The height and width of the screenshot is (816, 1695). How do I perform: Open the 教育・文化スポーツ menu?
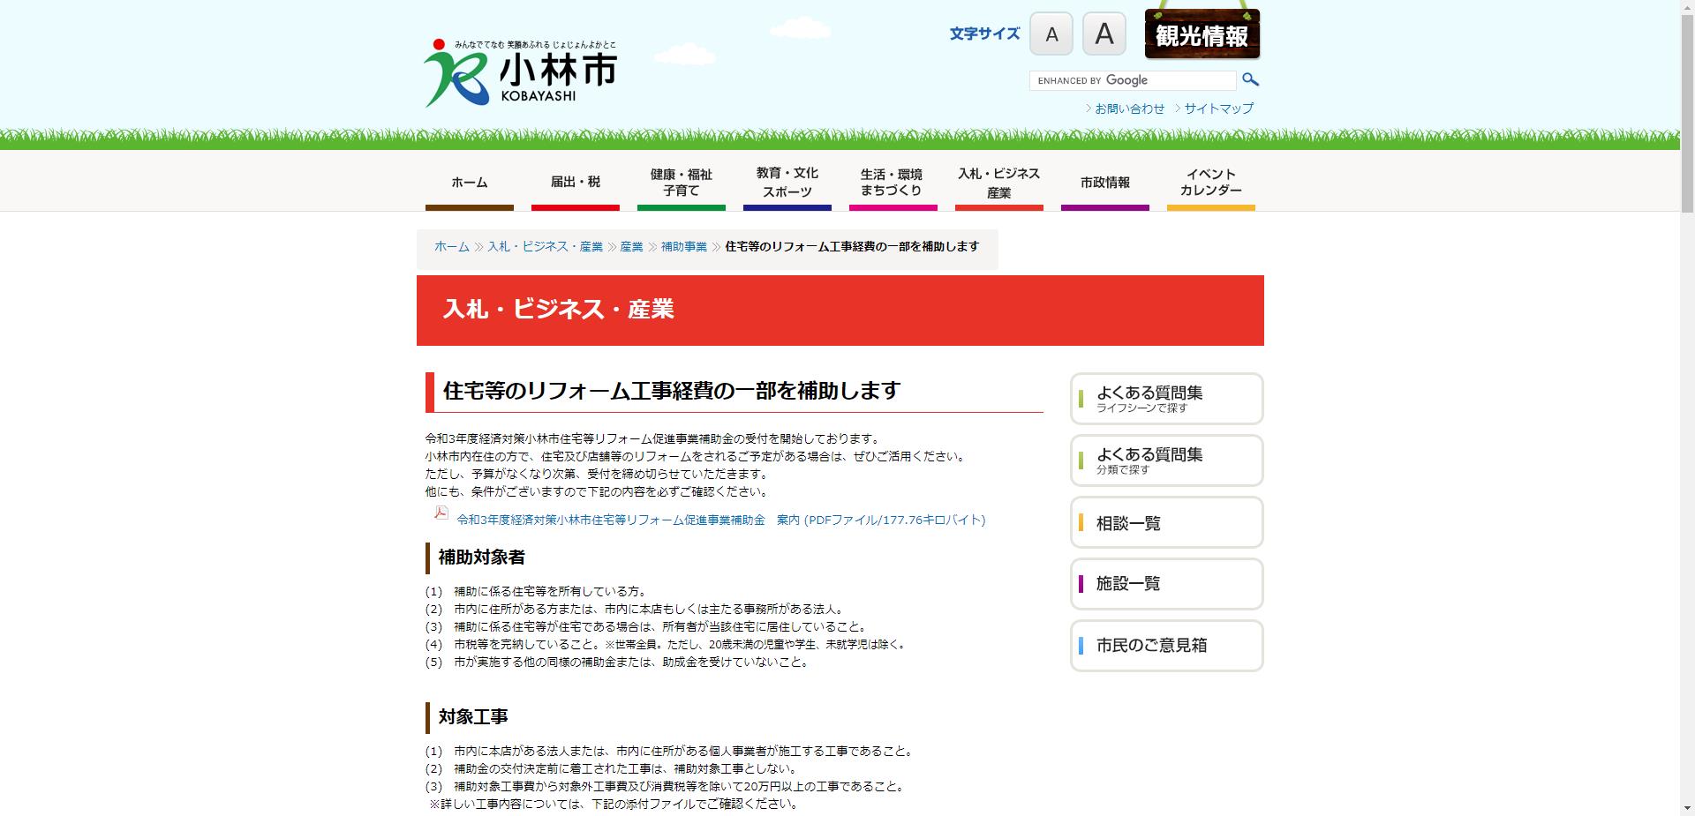pos(787,183)
